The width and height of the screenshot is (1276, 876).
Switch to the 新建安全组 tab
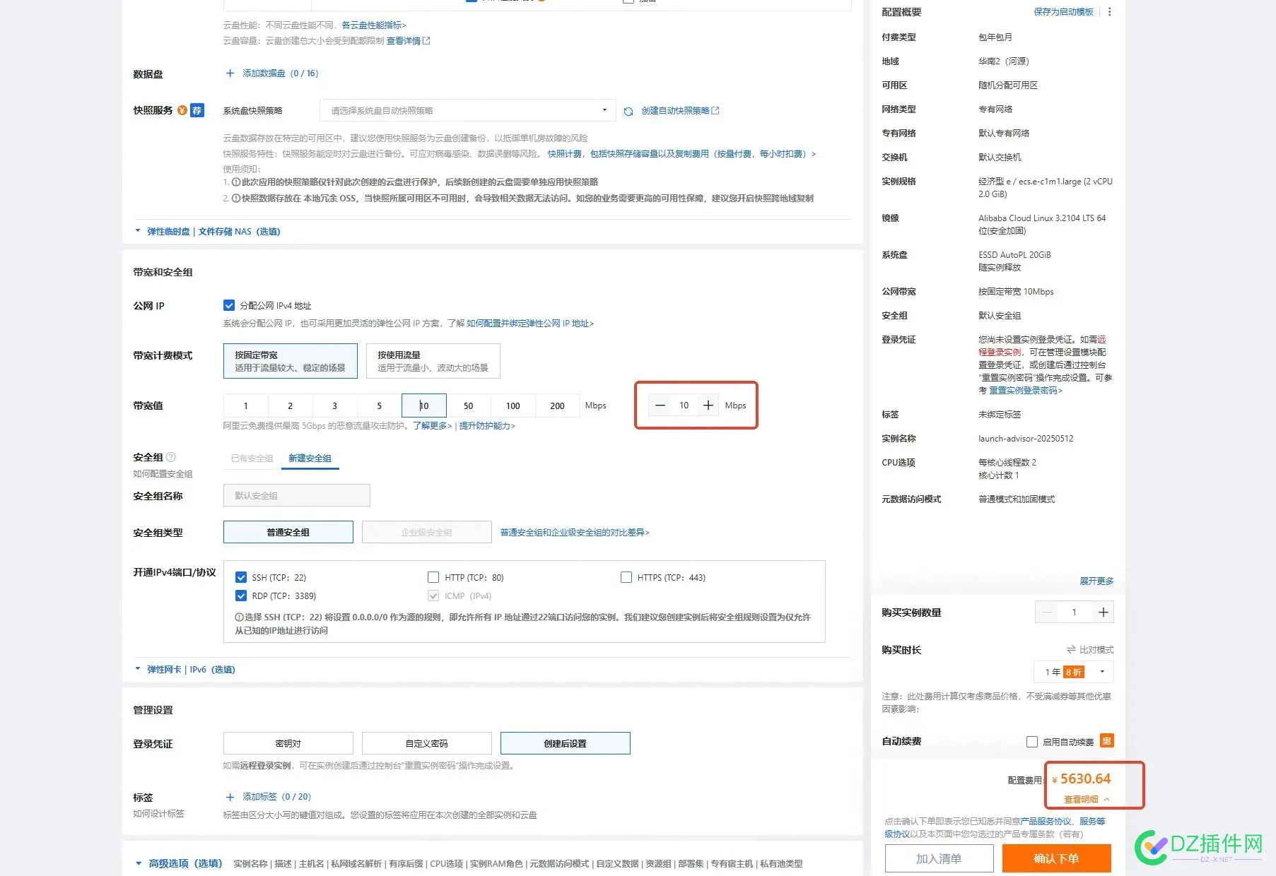tap(310, 458)
